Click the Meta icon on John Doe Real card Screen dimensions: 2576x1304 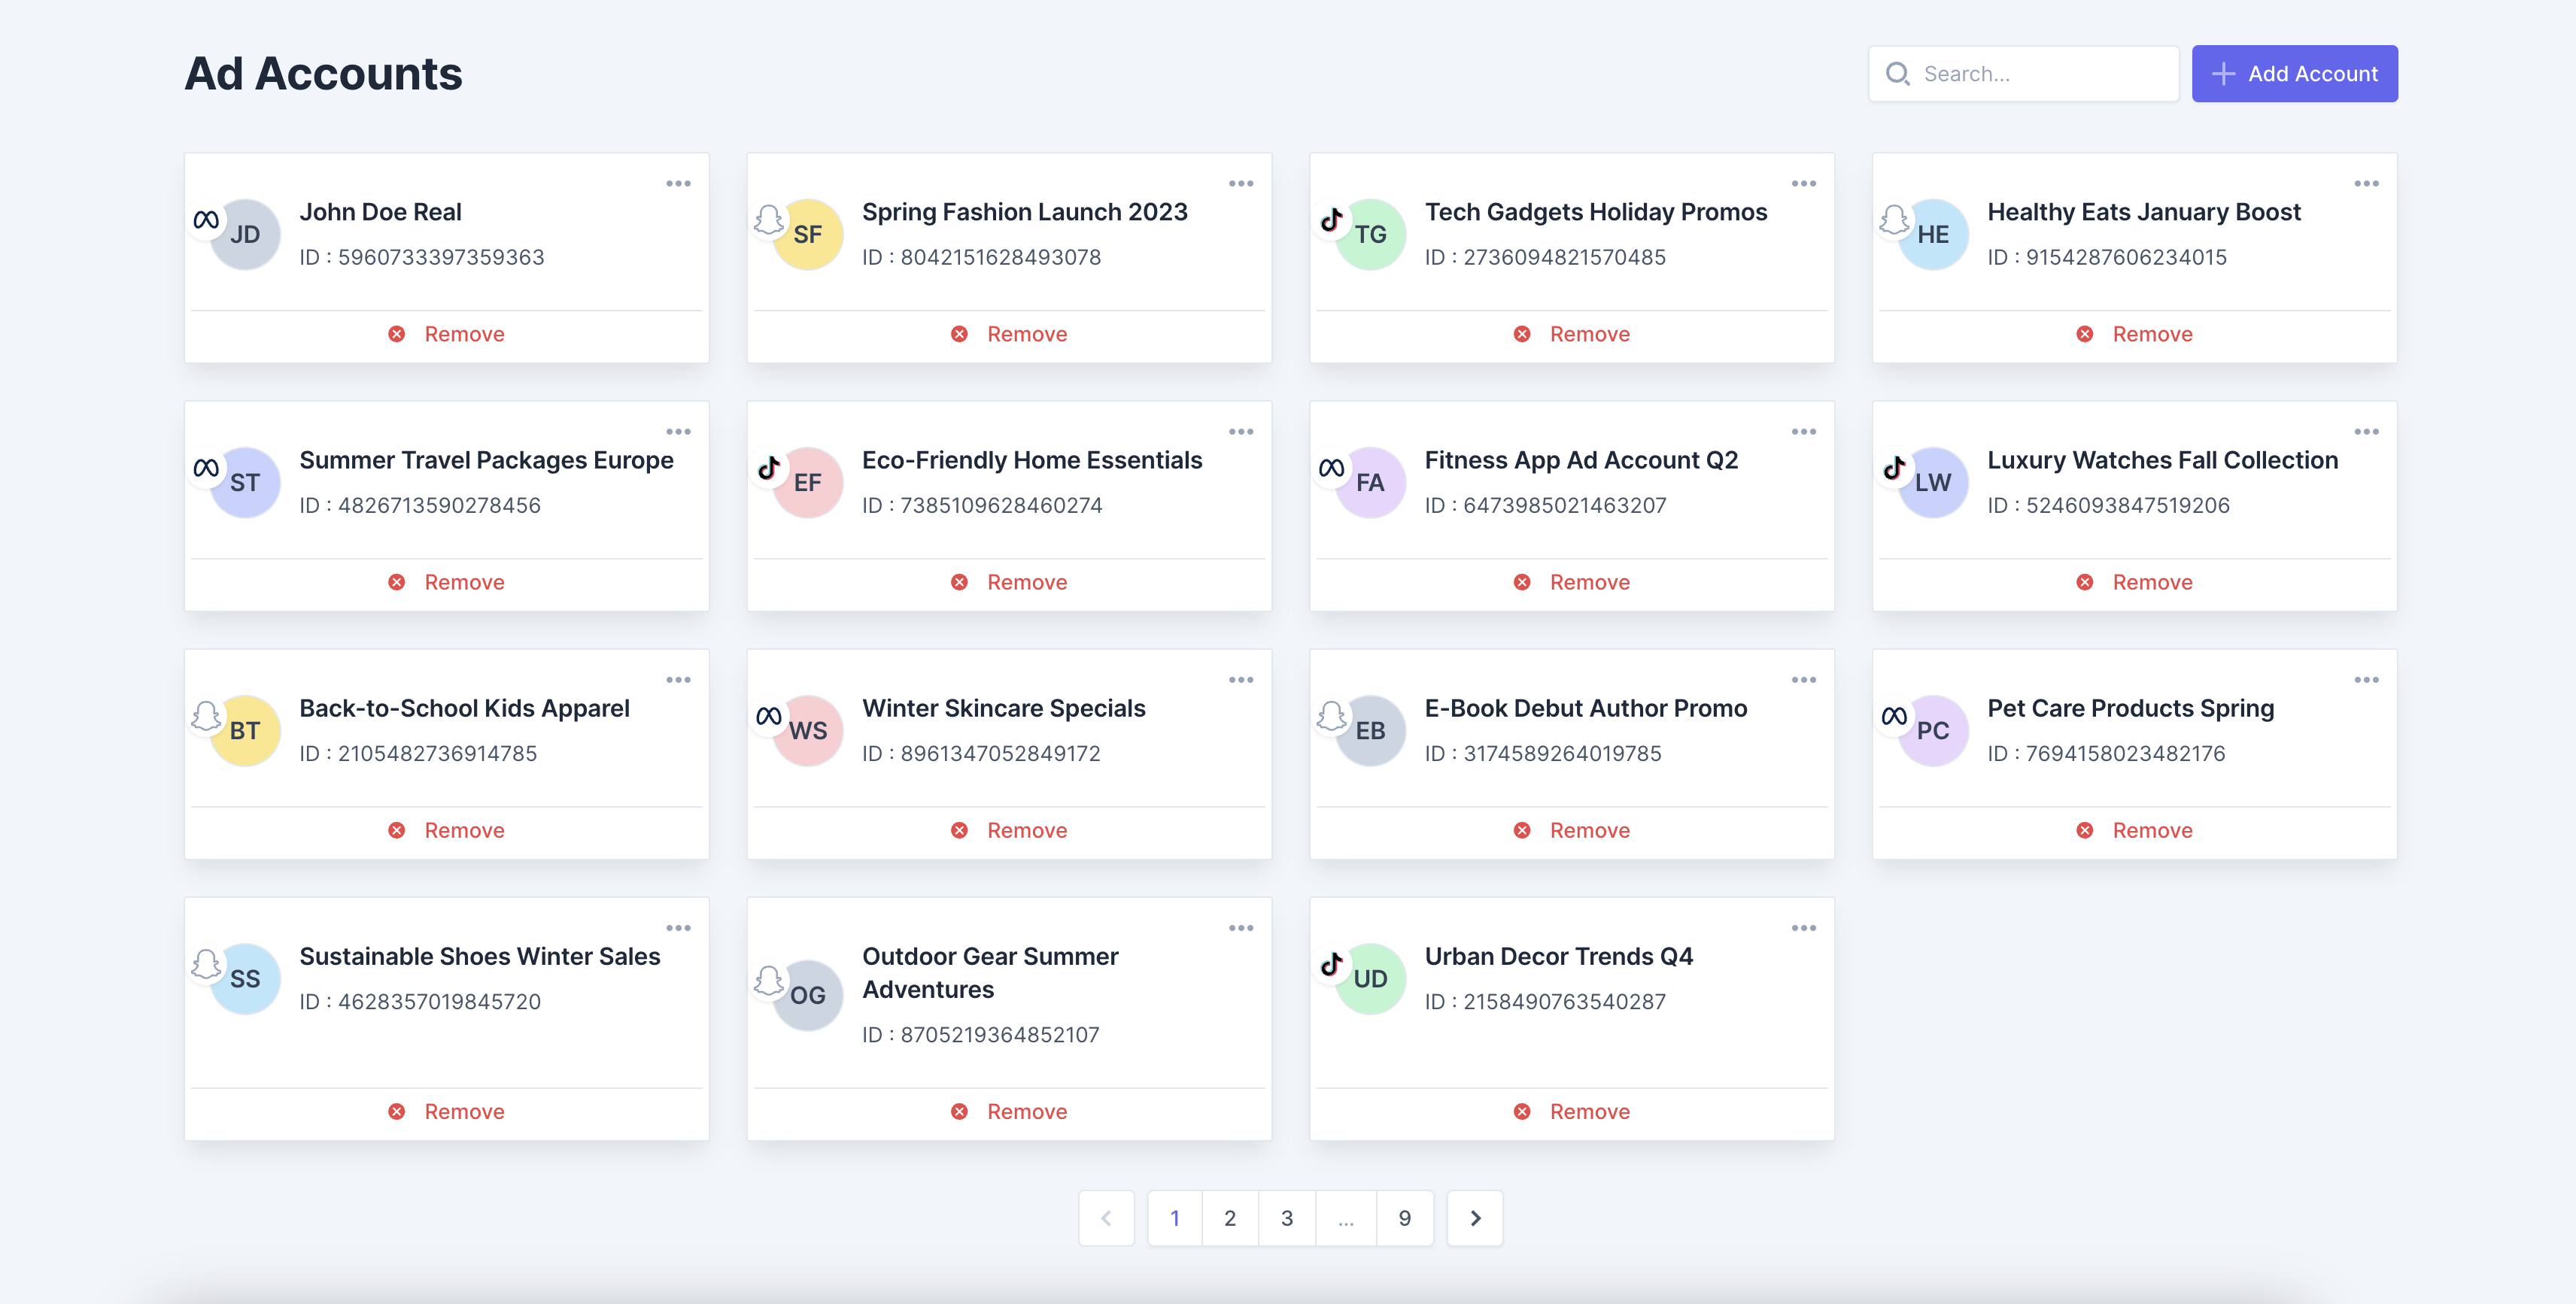coord(208,218)
